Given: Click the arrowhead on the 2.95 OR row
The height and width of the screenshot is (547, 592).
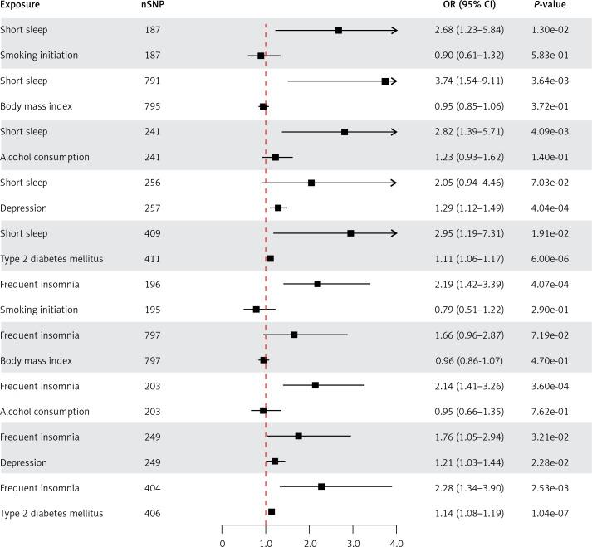Looking at the screenshot, I should point(393,233).
